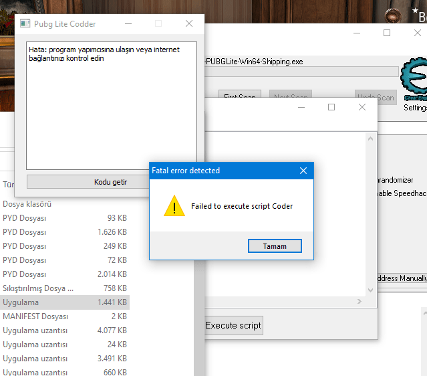Click the Undo Scan button in Cheat Engine
This screenshot has height=376, width=427.
[x=376, y=97]
